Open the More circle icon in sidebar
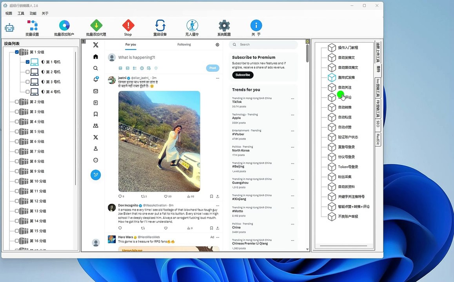This screenshot has height=282, width=454. 96,160
